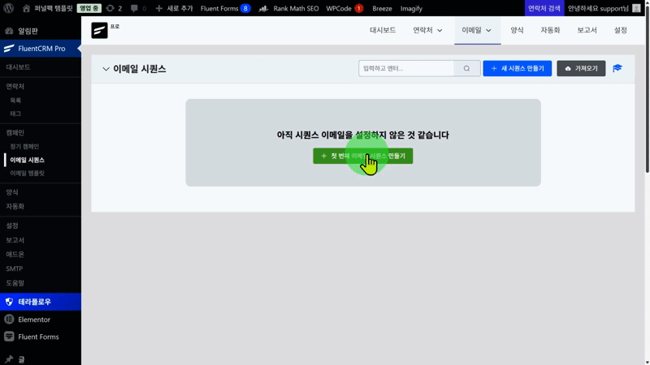Open 테라플로우 in the sidebar
The height and width of the screenshot is (365, 650).
(34, 302)
